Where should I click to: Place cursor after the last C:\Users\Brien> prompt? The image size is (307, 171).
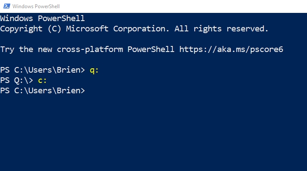(x=89, y=91)
